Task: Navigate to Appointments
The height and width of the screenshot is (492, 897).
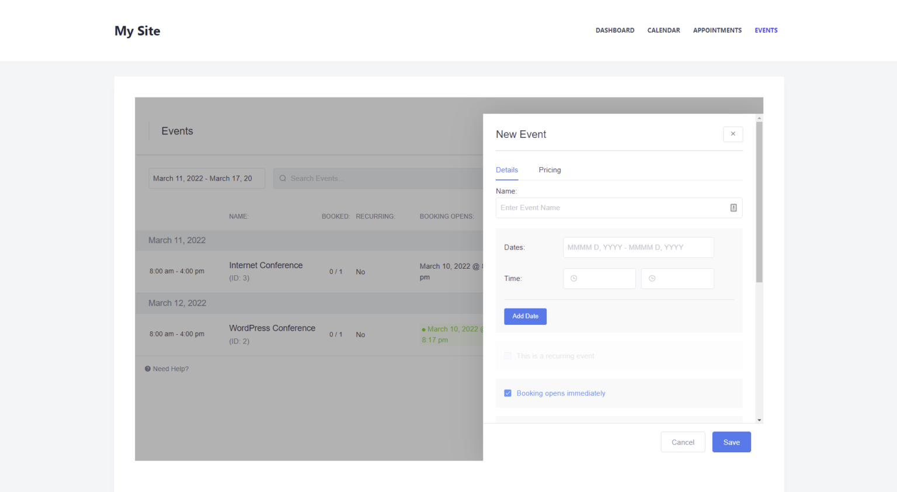Action: [717, 30]
